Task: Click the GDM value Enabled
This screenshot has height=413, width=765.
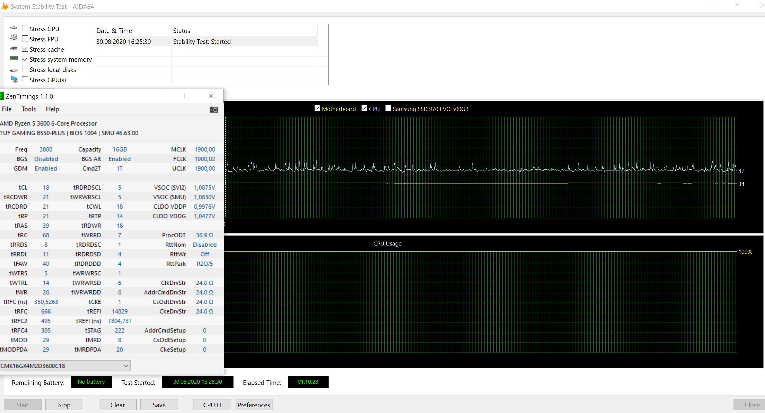Action: click(46, 168)
